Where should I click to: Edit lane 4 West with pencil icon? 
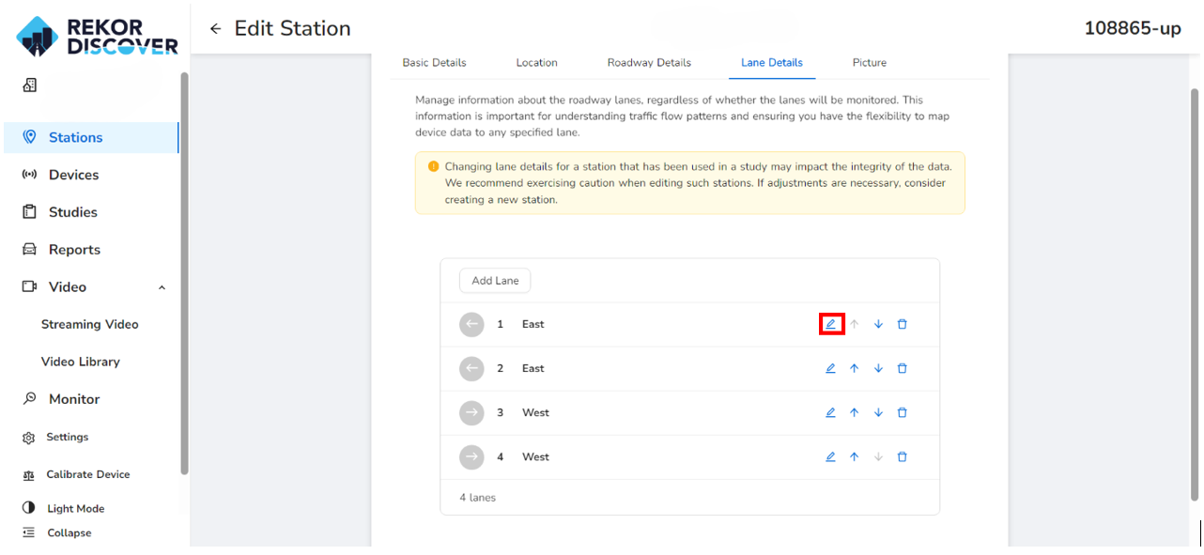(830, 456)
